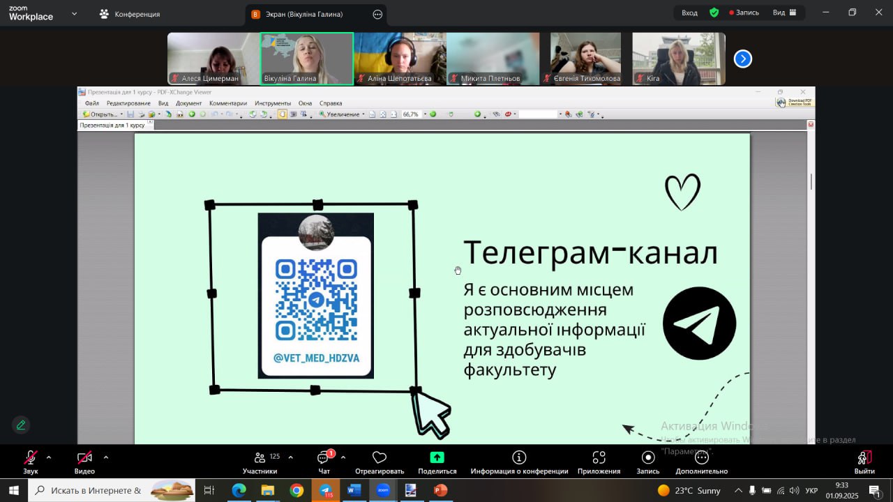The width and height of the screenshot is (893, 502).
Task: Click the Вход sign-in button
Action: [689, 13]
